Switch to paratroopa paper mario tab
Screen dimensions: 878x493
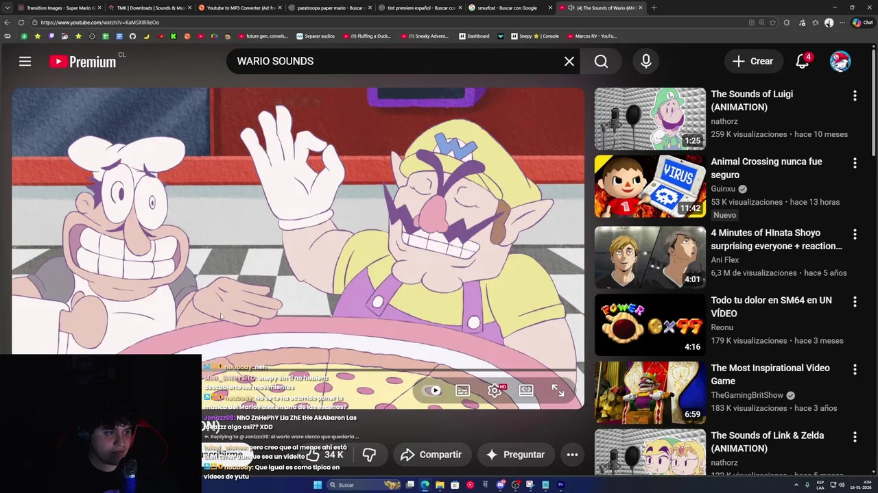pos(331,8)
